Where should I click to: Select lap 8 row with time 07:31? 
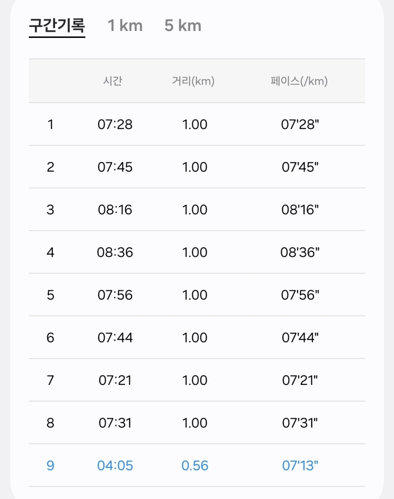pos(197,423)
